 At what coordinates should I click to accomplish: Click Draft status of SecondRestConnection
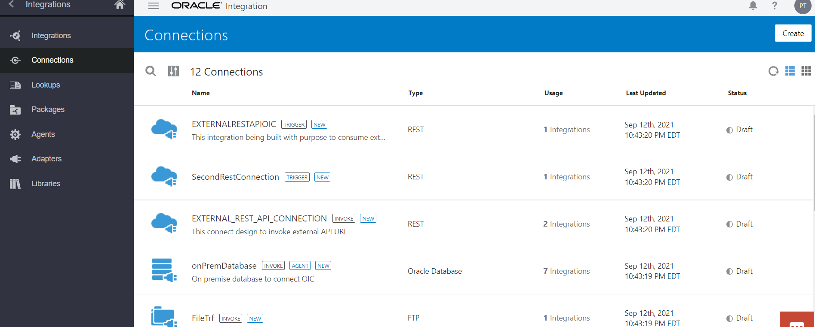pyautogui.click(x=739, y=177)
